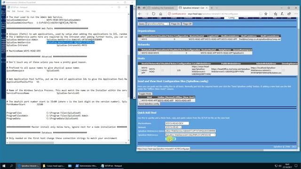The image size is (301, 169).
Task: Click the Flags On button
Action: (175, 24)
